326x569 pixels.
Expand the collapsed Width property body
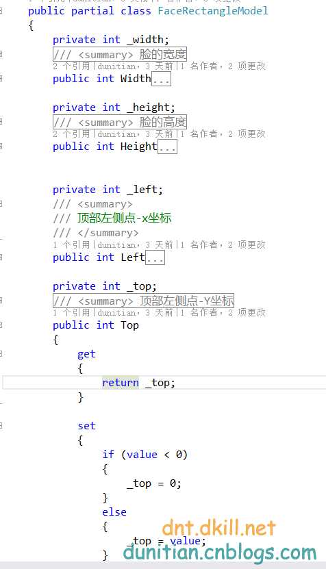coord(161,79)
